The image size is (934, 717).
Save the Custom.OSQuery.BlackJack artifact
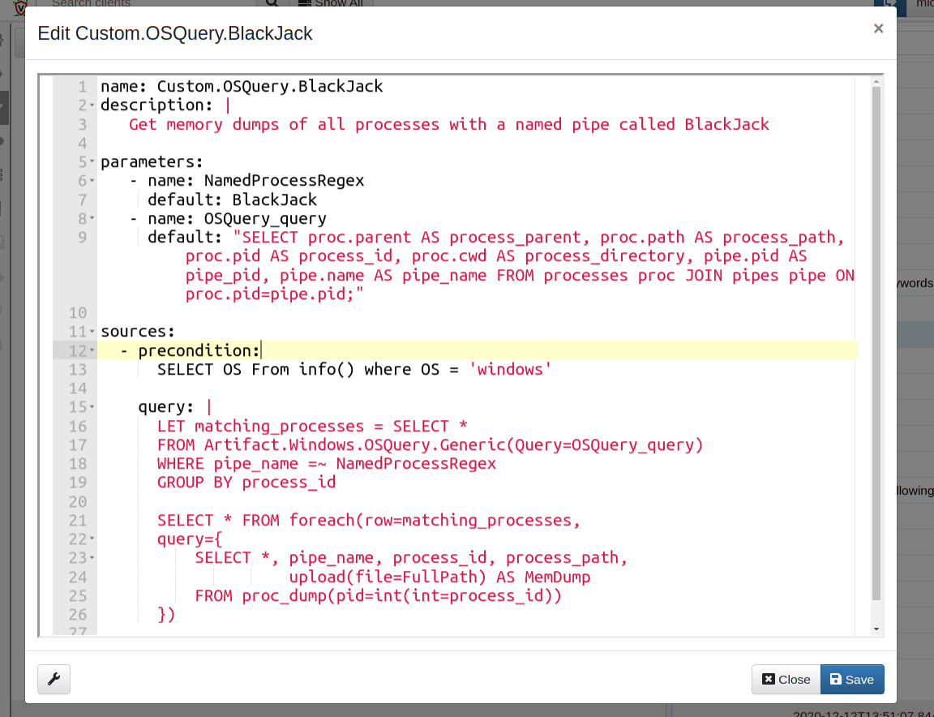pos(852,679)
